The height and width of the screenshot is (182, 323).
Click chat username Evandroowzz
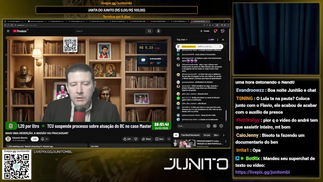coord(250,90)
